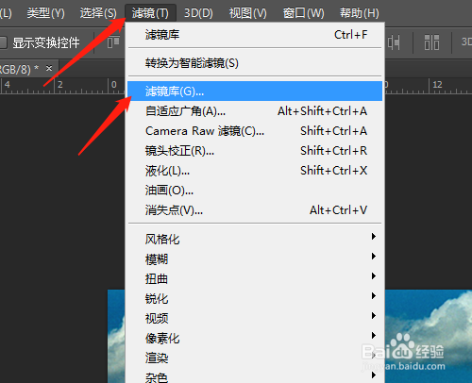Expand the 像素化 submenu
The height and width of the screenshot is (383, 472).
click(x=255, y=338)
